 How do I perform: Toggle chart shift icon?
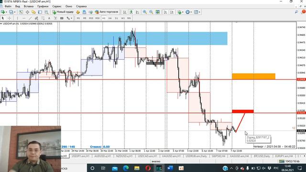click(172, 12)
